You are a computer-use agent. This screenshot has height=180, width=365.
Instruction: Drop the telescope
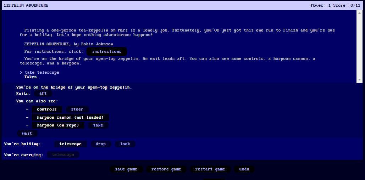101,144
